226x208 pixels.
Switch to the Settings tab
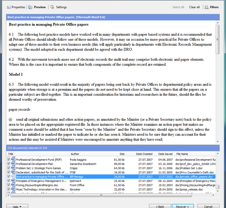tap(58, 7)
